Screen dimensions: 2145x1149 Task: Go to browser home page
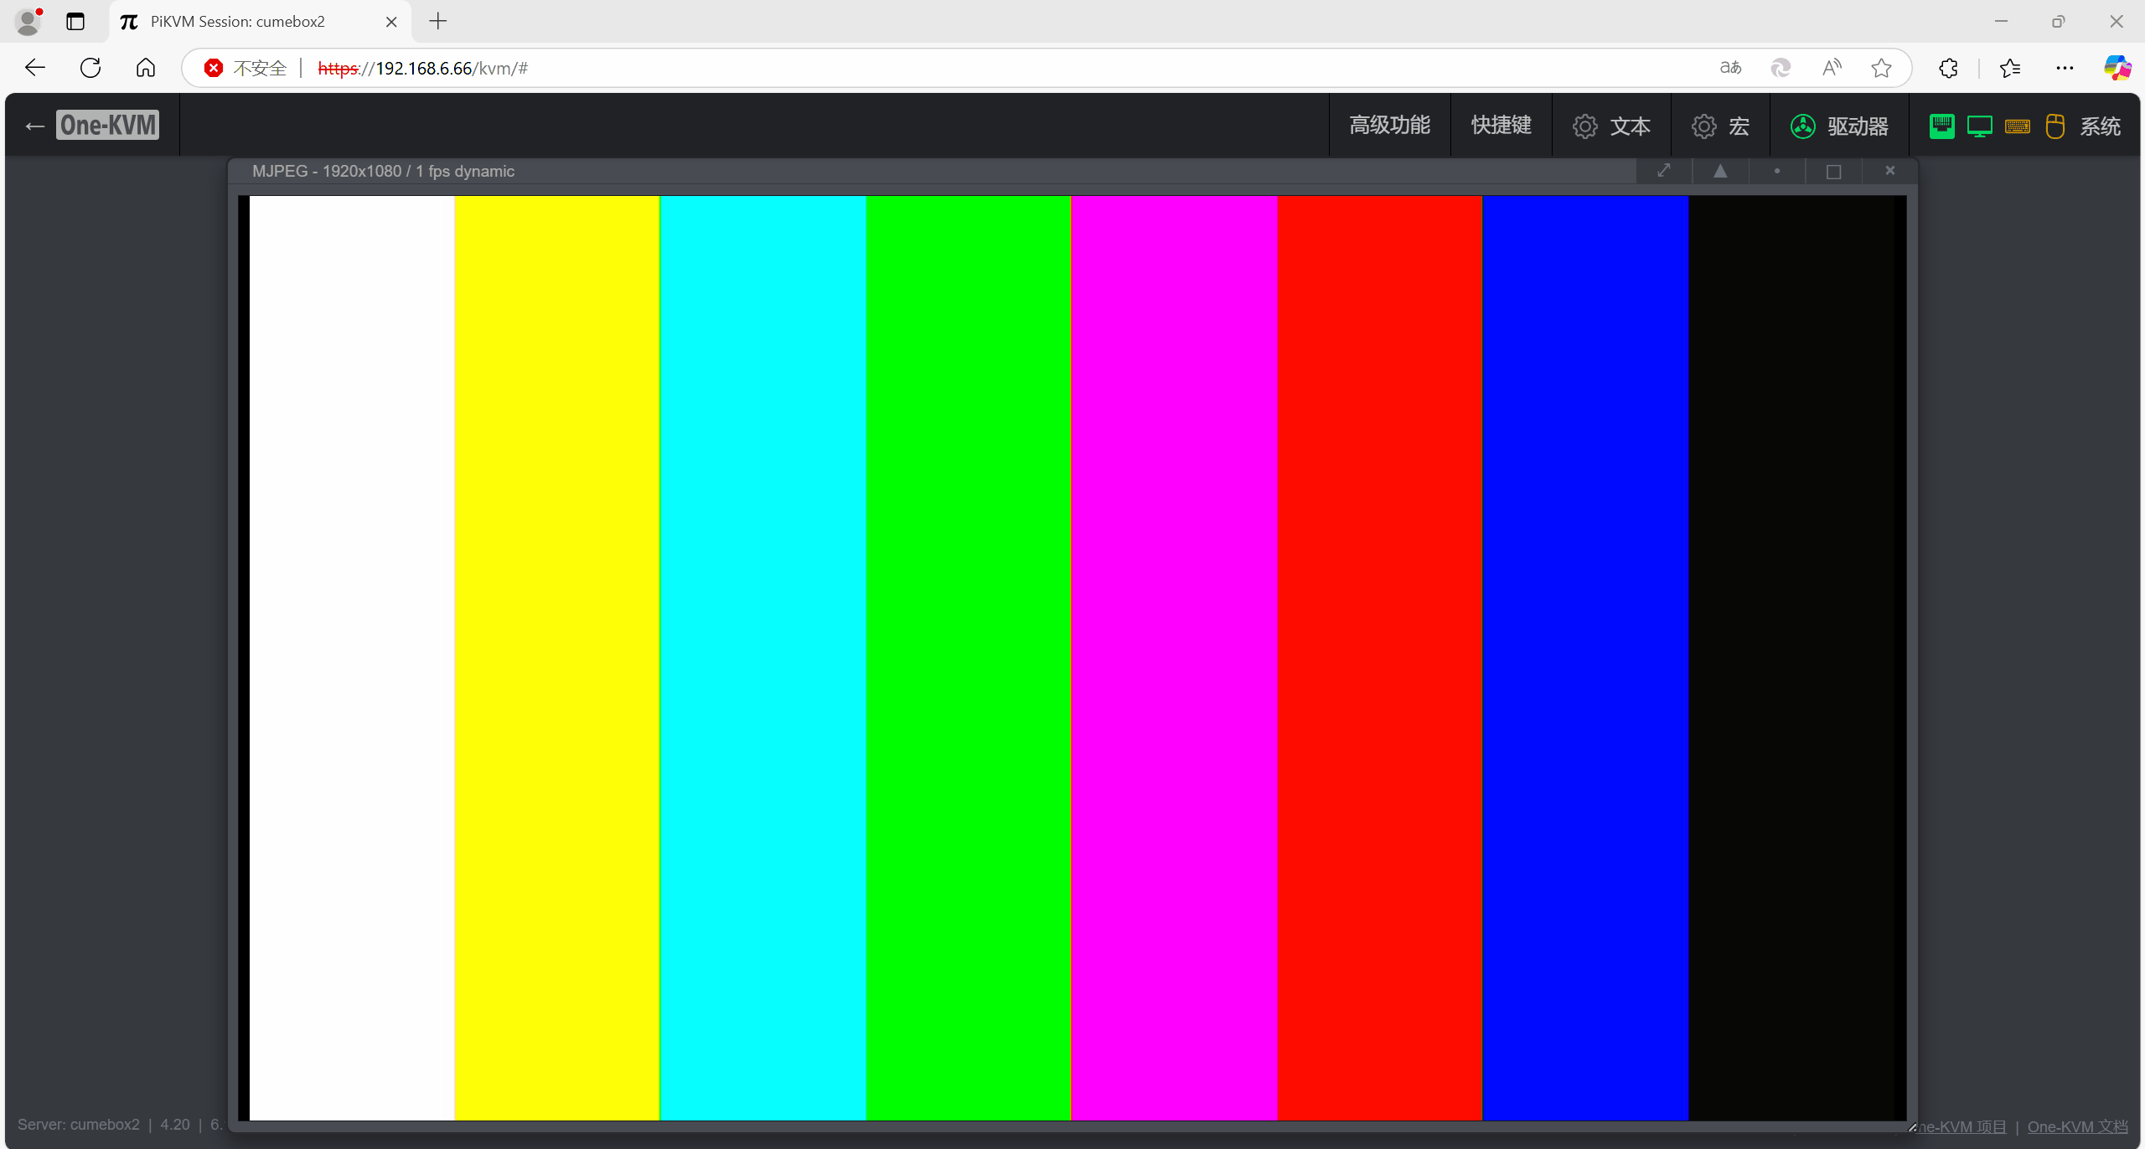point(146,68)
